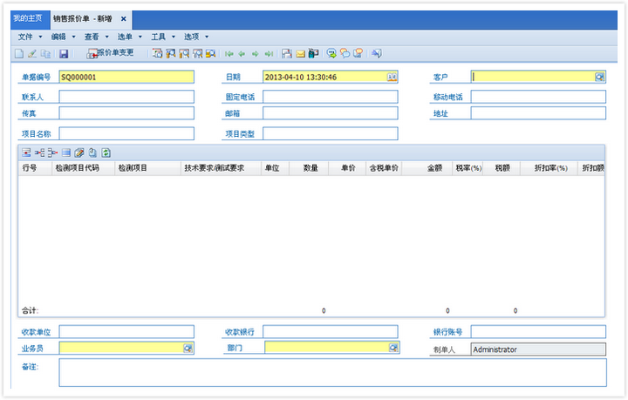
Task: Click into the 固定电话 input field
Action: [x=331, y=97]
